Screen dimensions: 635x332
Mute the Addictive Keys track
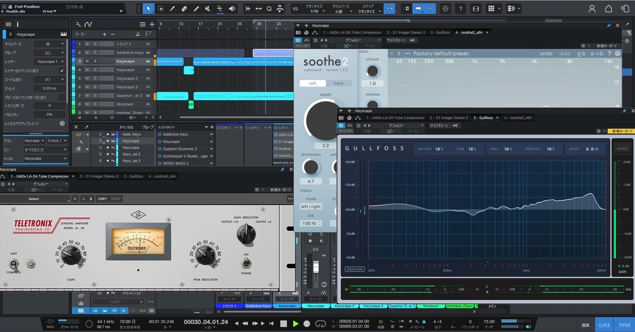(x=87, y=53)
